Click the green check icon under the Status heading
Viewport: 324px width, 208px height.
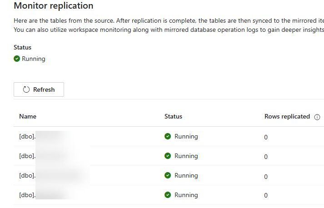(17, 59)
